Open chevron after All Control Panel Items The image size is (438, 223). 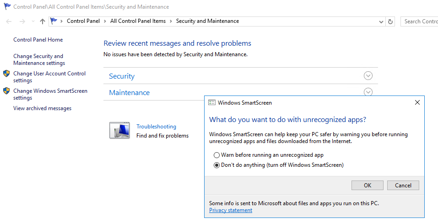[x=171, y=21]
